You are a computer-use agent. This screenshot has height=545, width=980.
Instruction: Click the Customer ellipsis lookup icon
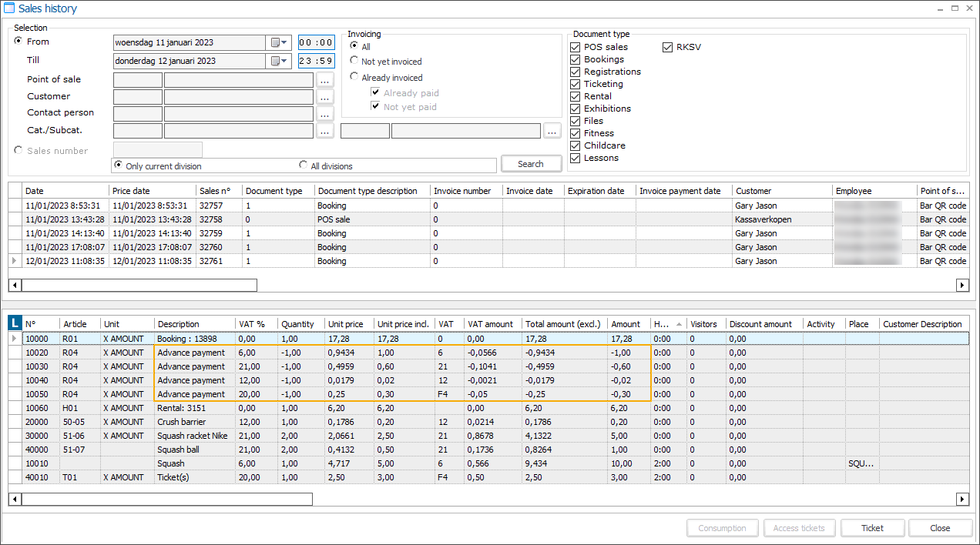tap(324, 97)
